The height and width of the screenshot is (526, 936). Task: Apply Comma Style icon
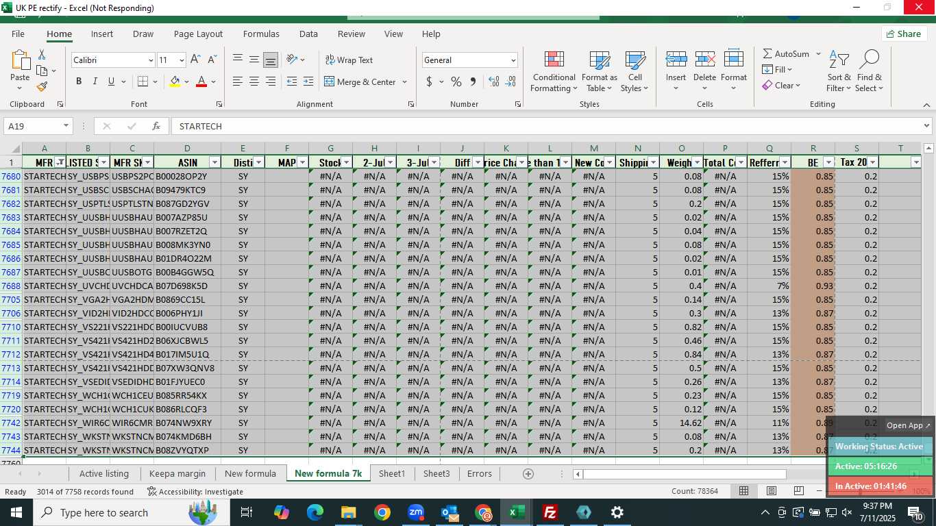[x=473, y=82]
